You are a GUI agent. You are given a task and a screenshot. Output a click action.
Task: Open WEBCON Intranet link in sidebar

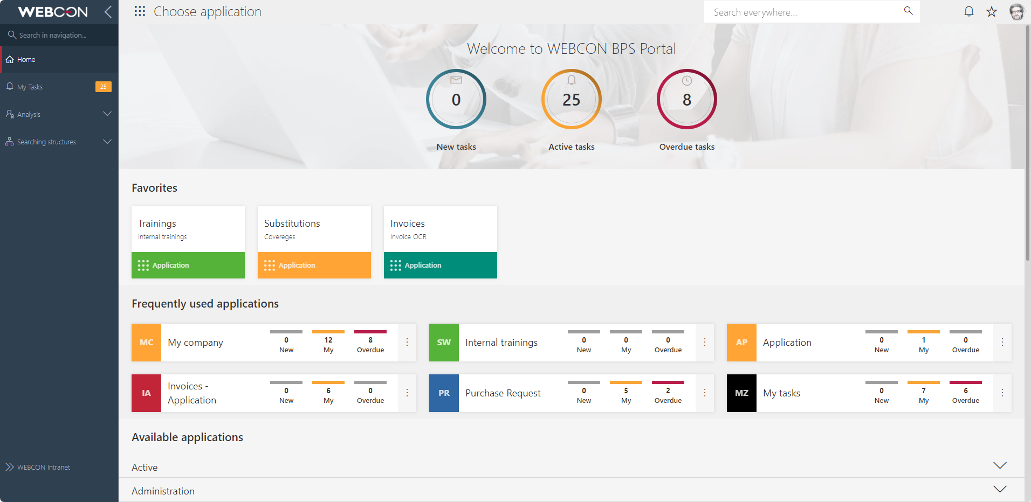pos(44,468)
